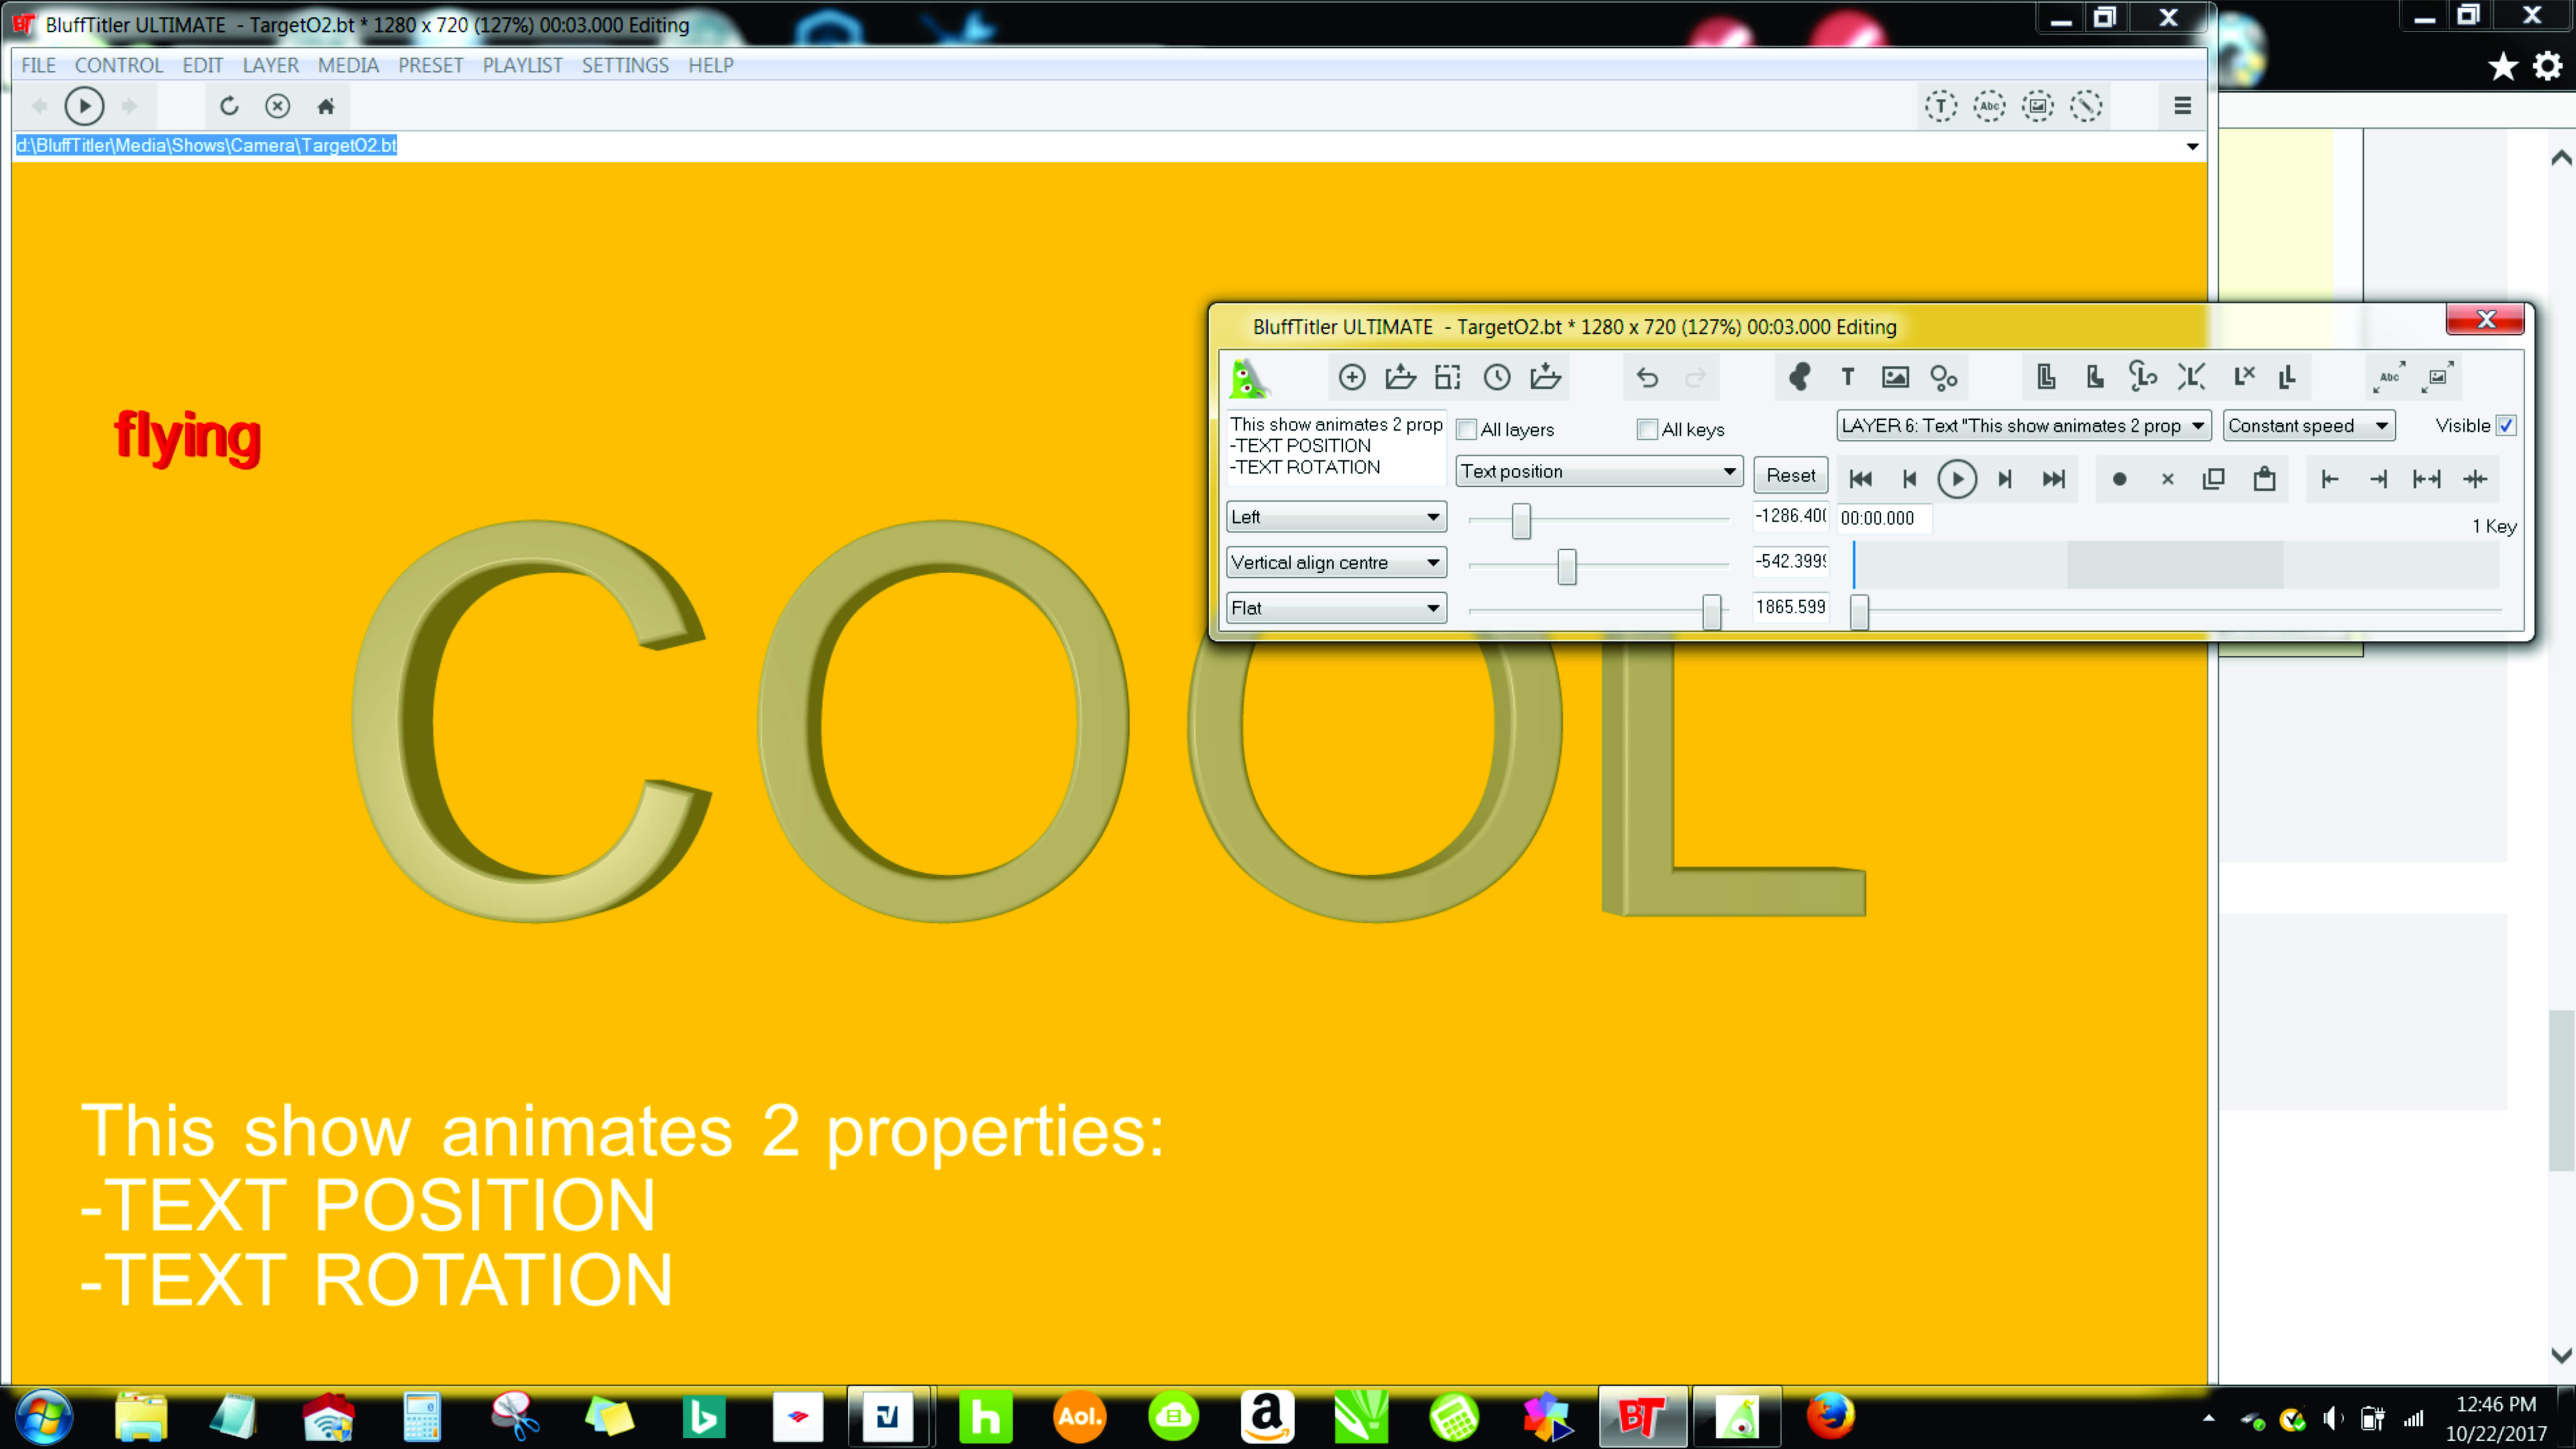Open the Vertical align centre dropdown

pos(1336,563)
